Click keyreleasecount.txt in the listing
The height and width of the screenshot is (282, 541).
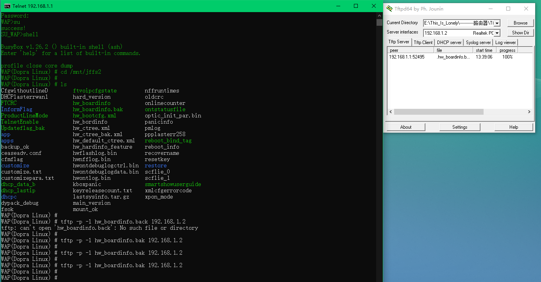[x=102, y=190]
